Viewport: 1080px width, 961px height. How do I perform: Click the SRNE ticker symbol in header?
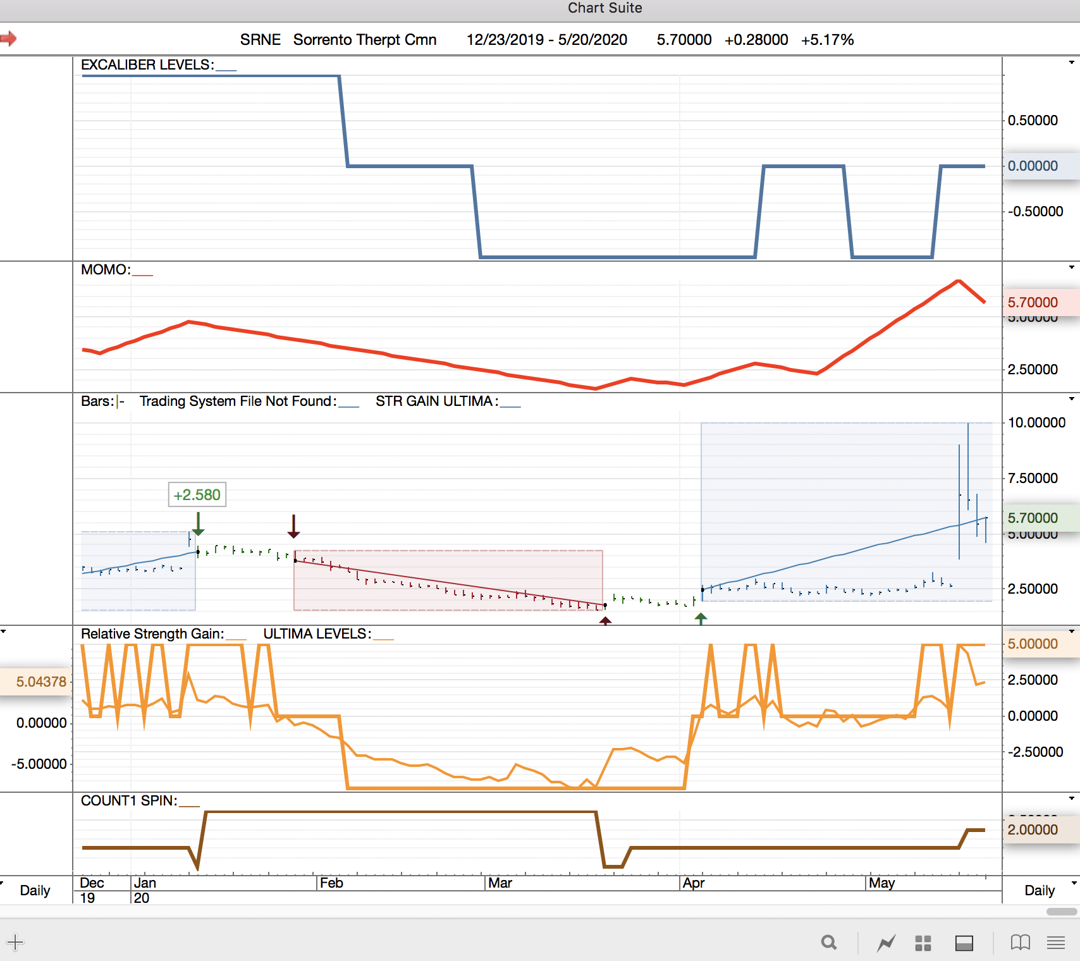click(x=260, y=40)
